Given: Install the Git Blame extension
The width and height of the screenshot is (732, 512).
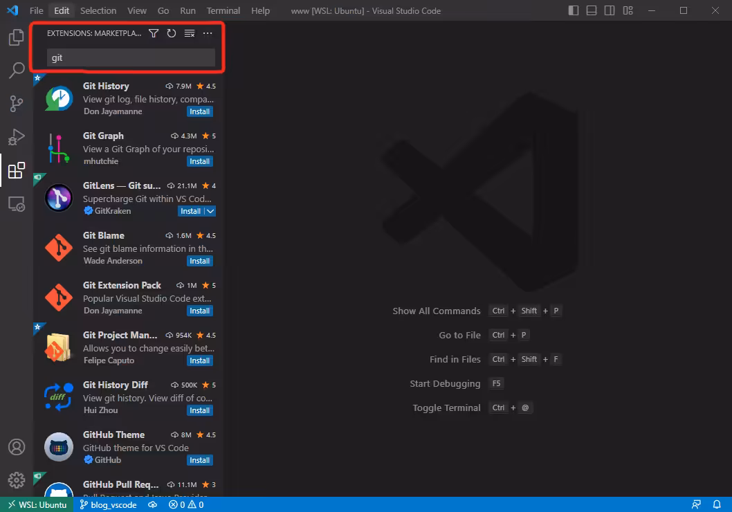Looking at the screenshot, I should pyautogui.click(x=200, y=261).
